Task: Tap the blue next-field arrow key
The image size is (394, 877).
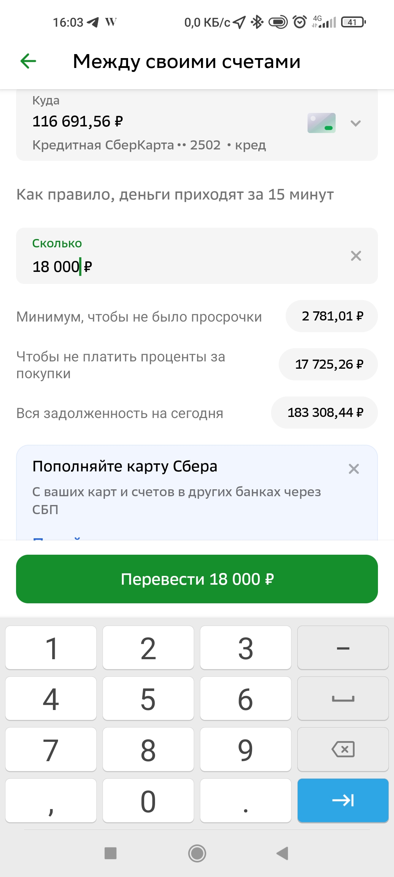Action: [x=343, y=800]
